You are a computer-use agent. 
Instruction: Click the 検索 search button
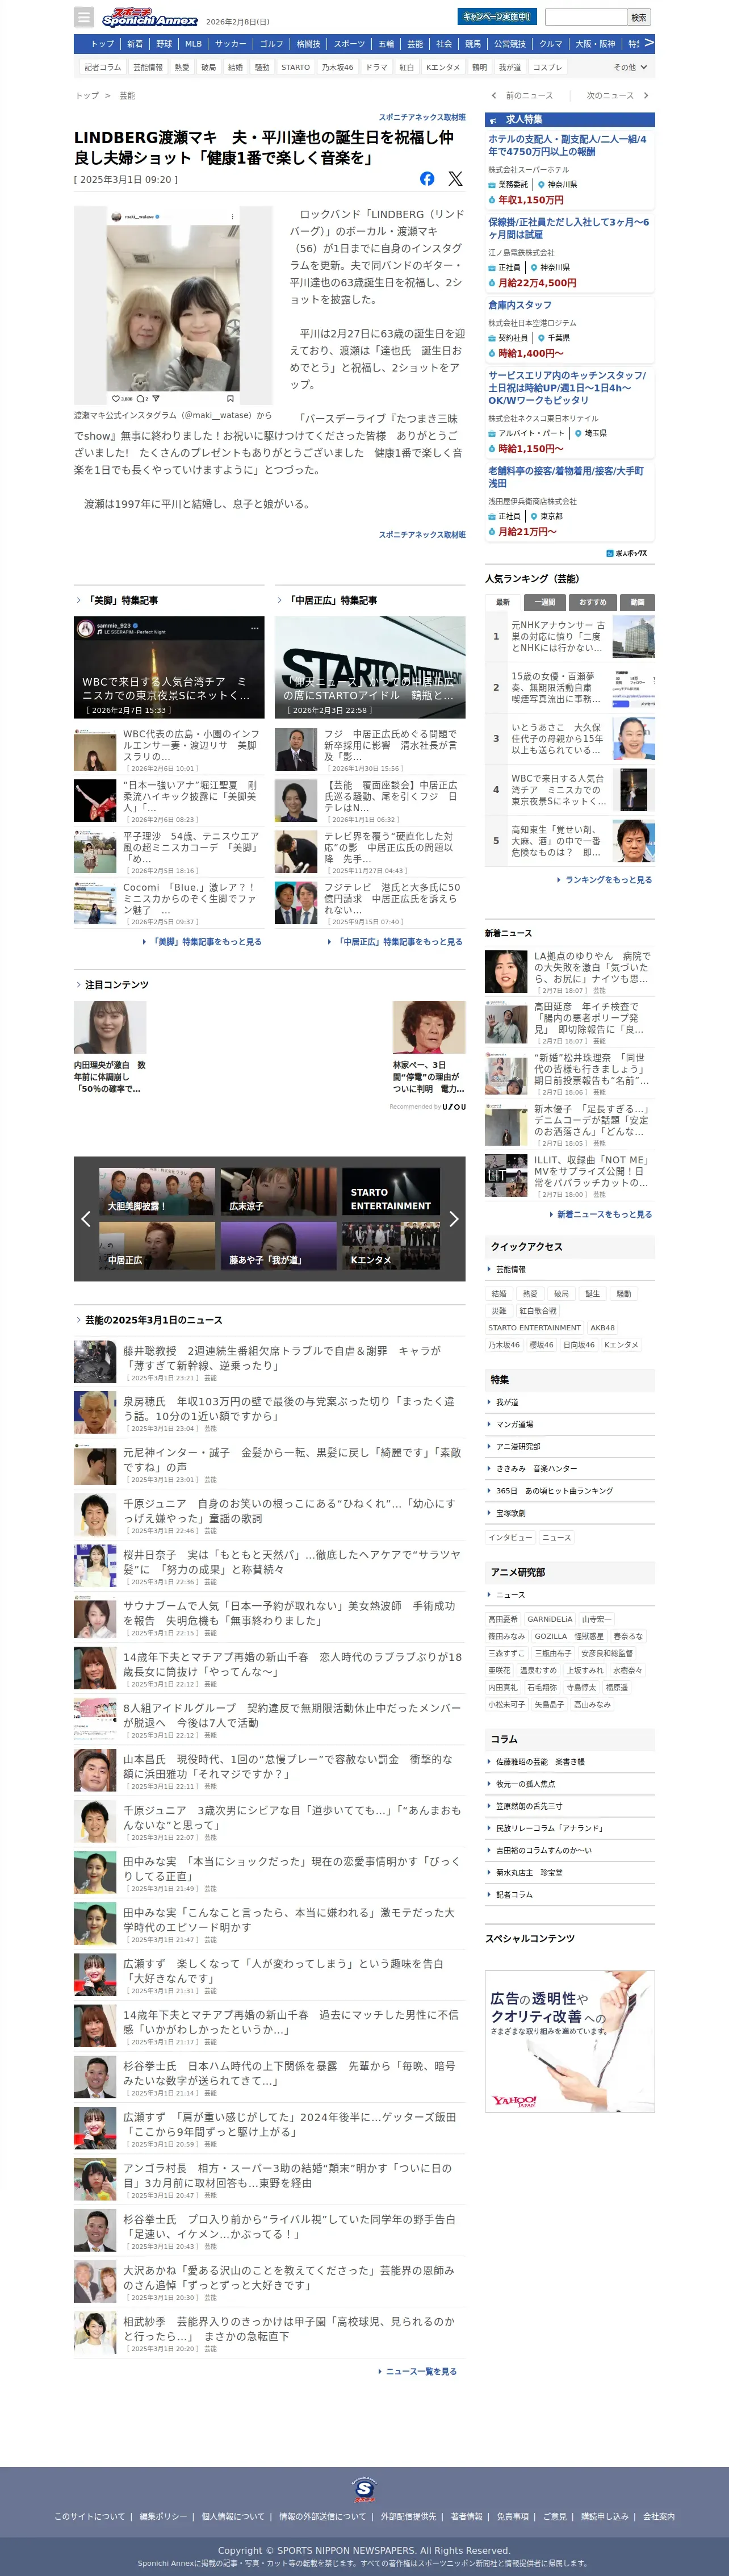click(639, 17)
